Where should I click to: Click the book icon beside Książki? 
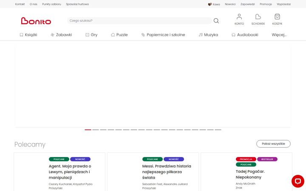[22, 35]
